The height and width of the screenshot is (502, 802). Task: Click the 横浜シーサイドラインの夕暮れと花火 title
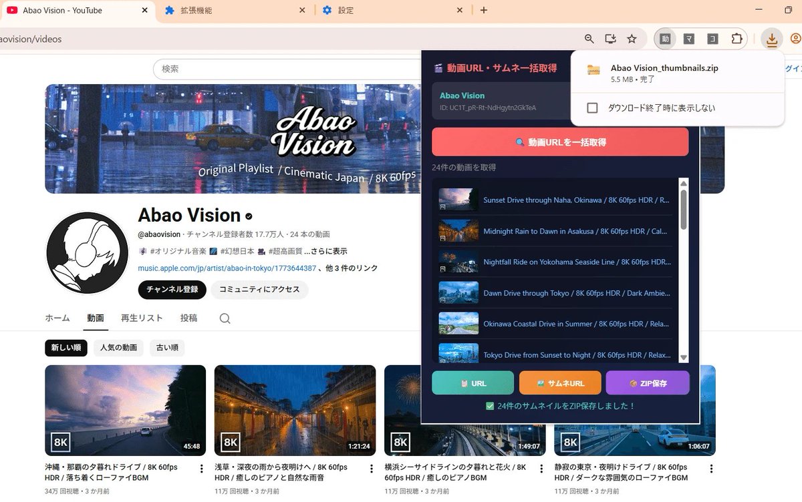tap(456, 473)
